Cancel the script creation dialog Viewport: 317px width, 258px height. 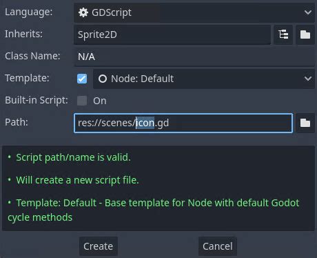(x=218, y=246)
